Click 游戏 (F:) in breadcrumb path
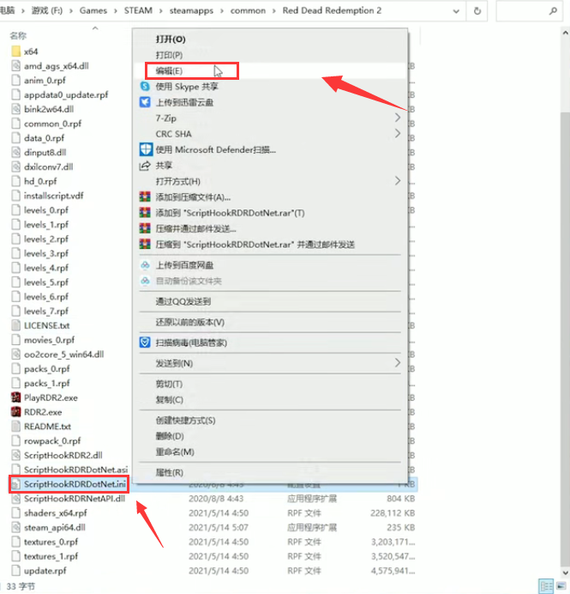Image resolution: width=570 pixels, height=594 pixels. 47,10
